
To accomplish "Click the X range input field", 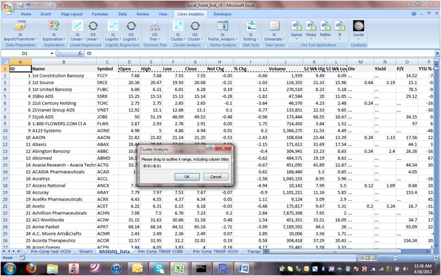I will pyautogui.click(x=185, y=166).
